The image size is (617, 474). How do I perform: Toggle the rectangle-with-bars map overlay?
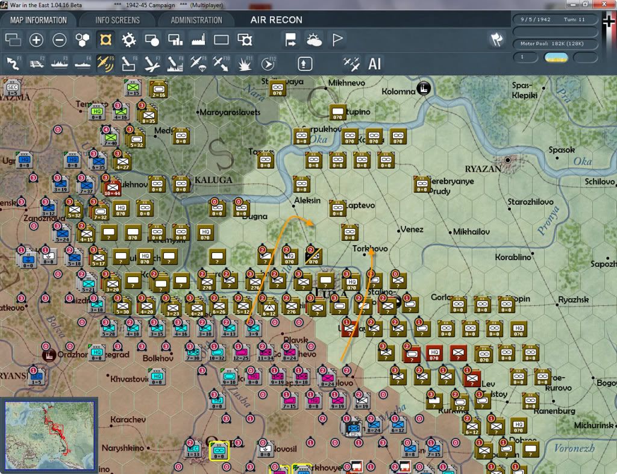(x=175, y=40)
